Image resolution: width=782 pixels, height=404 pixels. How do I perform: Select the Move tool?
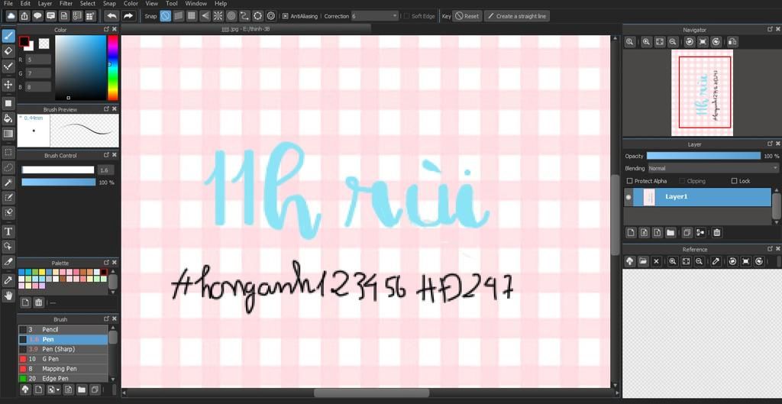(x=8, y=84)
